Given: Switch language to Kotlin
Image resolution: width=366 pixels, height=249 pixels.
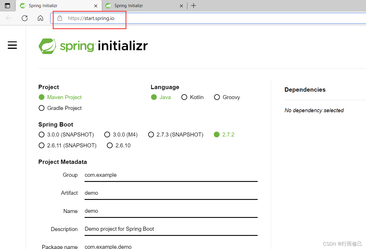Looking at the screenshot, I should coord(184,97).
